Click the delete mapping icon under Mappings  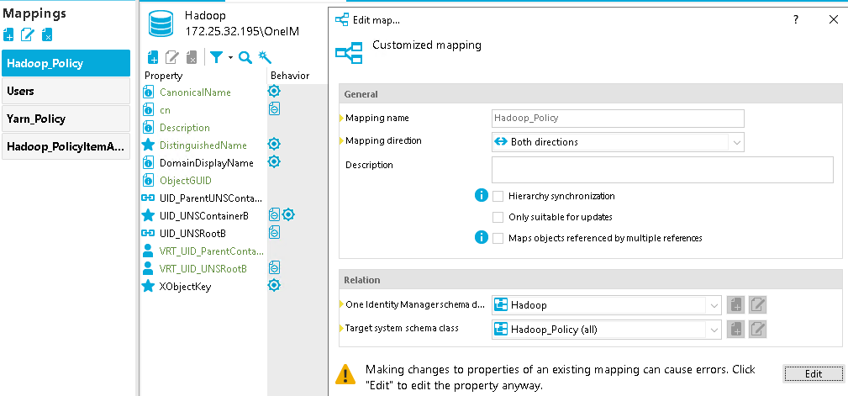click(x=47, y=35)
